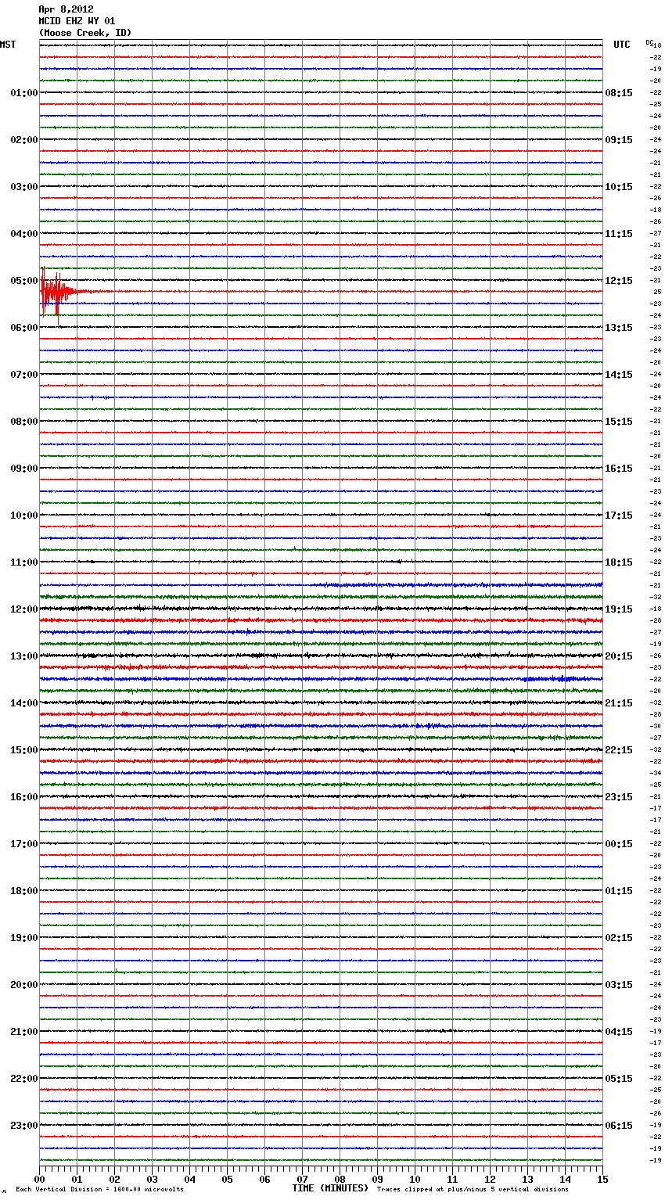Click the '19:15' UTC time label
The width and height of the screenshot is (665, 1200).
[x=619, y=609]
